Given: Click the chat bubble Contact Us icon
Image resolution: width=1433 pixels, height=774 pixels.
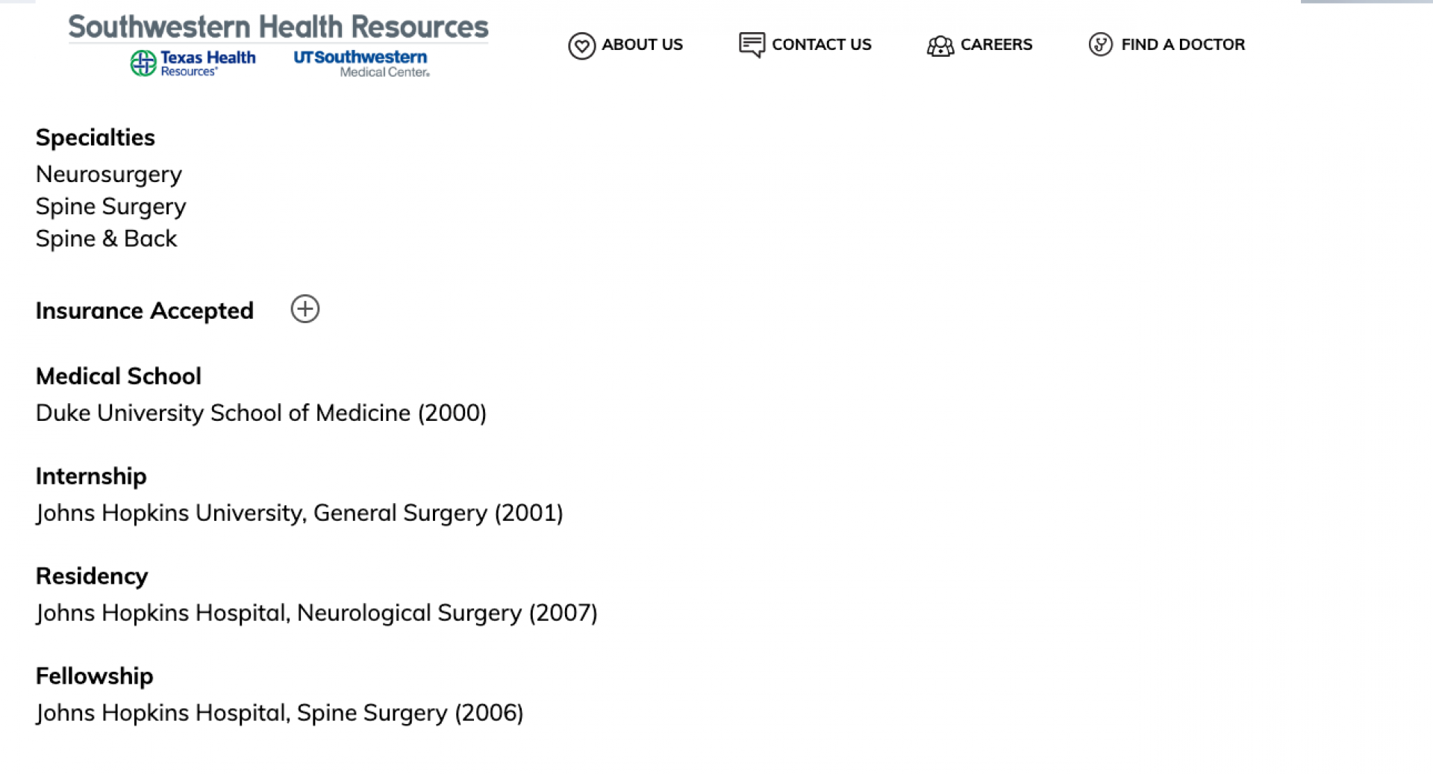Looking at the screenshot, I should pos(752,45).
